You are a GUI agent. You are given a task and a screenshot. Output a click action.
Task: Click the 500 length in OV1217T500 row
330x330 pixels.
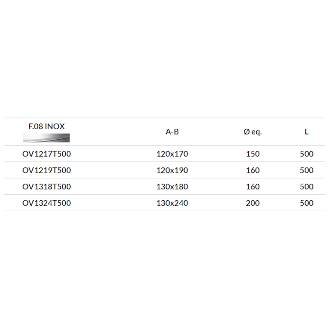click(x=307, y=154)
